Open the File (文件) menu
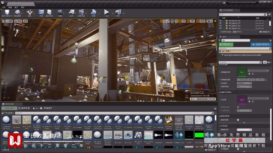This screenshot has height=153, width=273. (x=4, y=7)
